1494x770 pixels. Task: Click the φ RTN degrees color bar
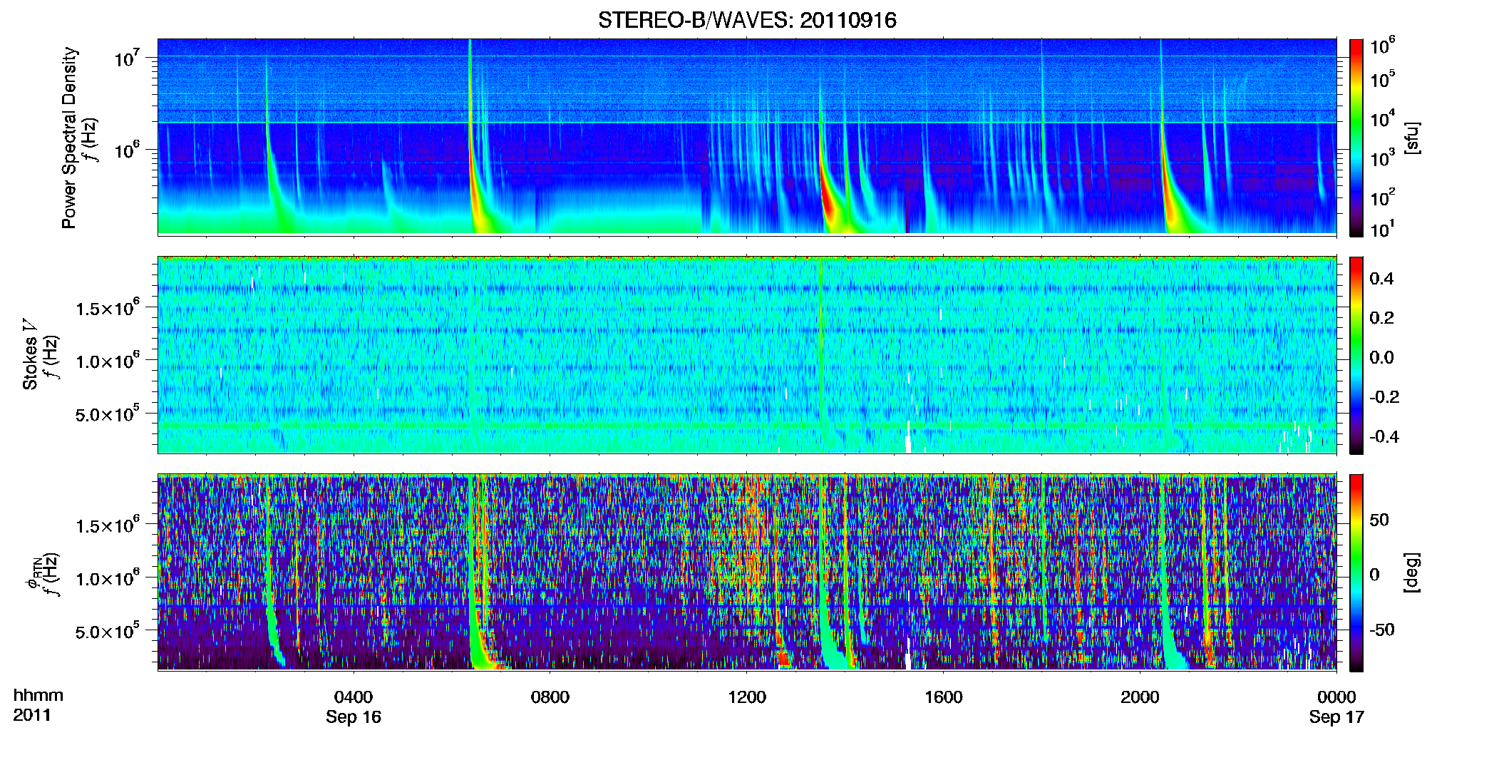1356,573
